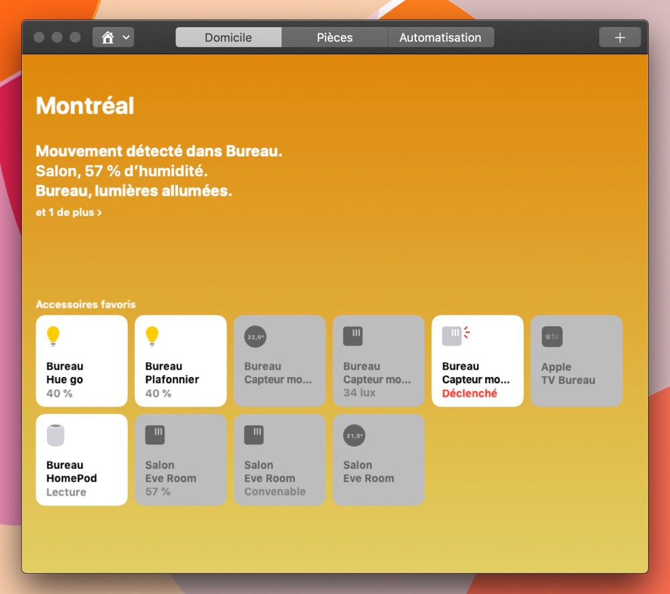
Task: Click the sensor icon on the 34 lux tile
Action: tap(353, 336)
